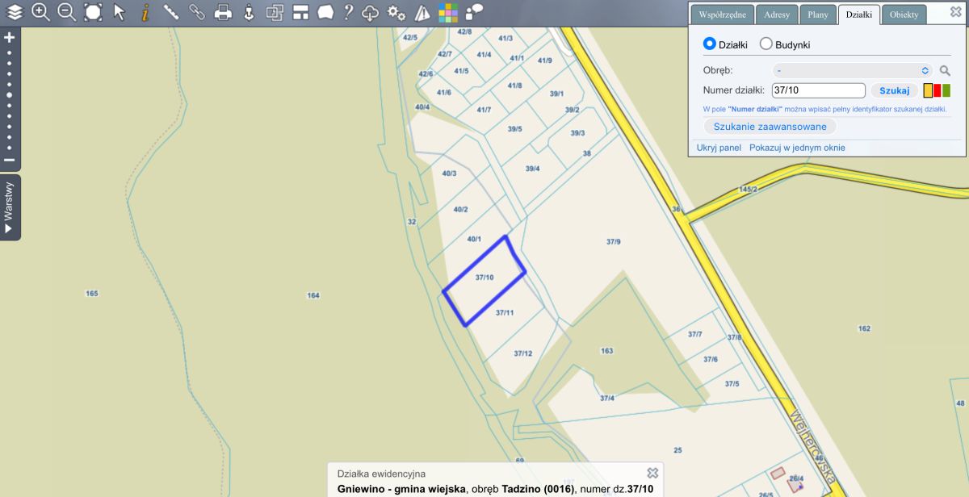Open the help question mark icon
The width and height of the screenshot is (969, 497).
click(348, 12)
